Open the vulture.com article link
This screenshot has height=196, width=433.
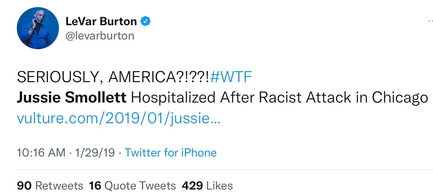coord(118,119)
